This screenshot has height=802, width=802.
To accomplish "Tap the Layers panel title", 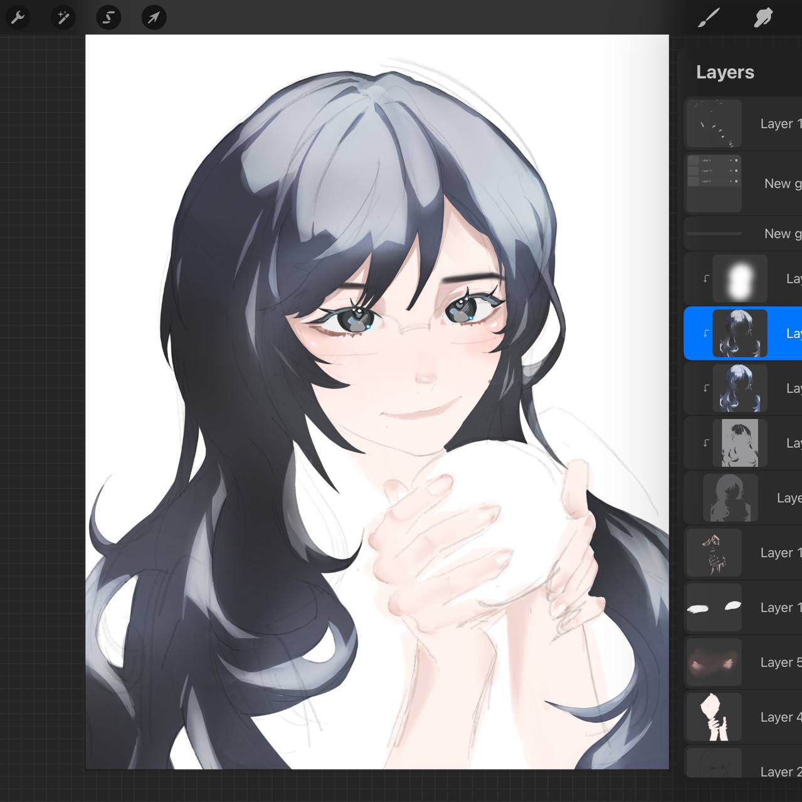I will click(725, 73).
